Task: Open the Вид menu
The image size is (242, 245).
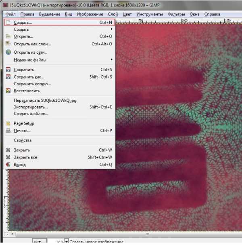Action: 69,14
